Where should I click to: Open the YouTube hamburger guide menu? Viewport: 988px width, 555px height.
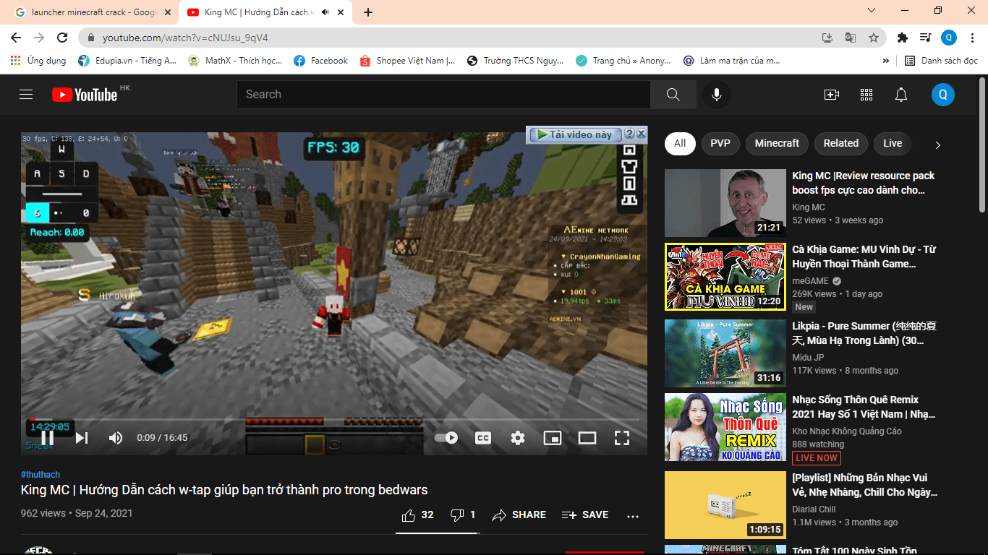(x=26, y=95)
